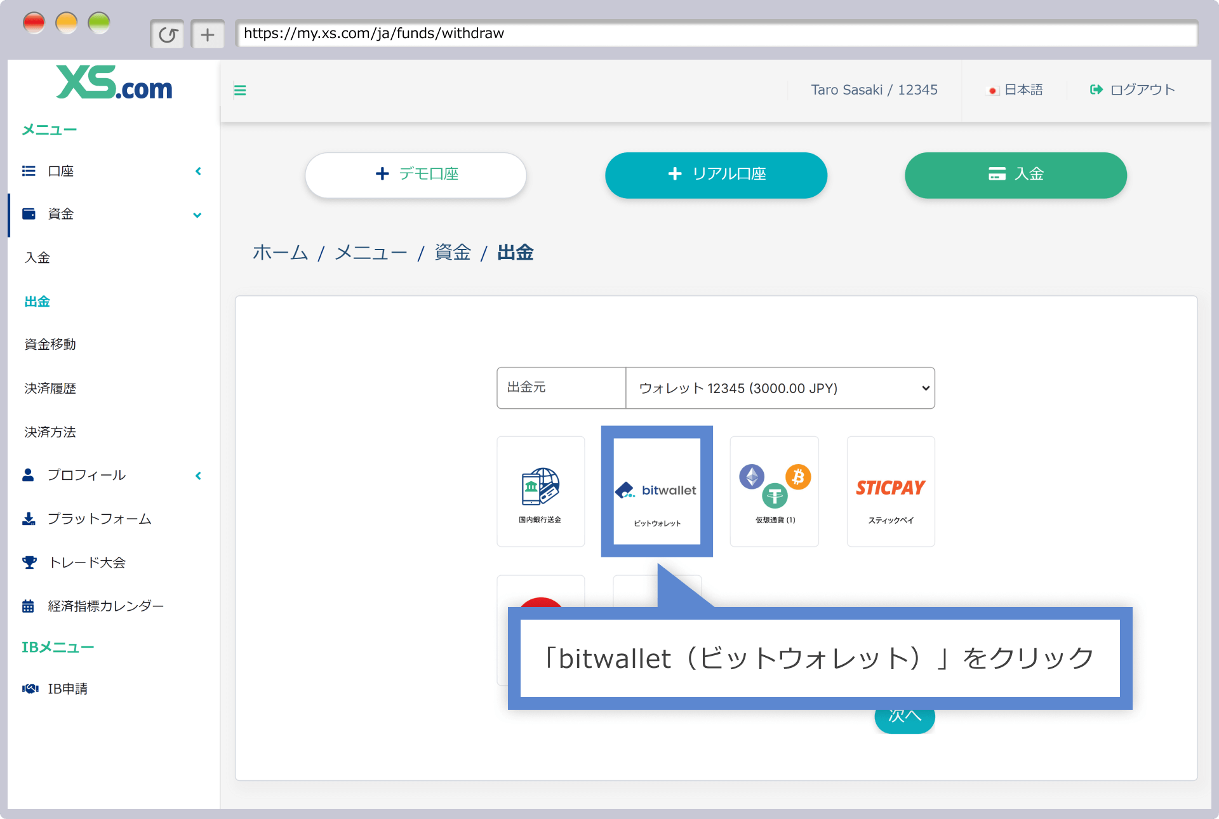1219x819 pixels.
Task: Click the ログアウト link
Action: click(x=1142, y=90)
